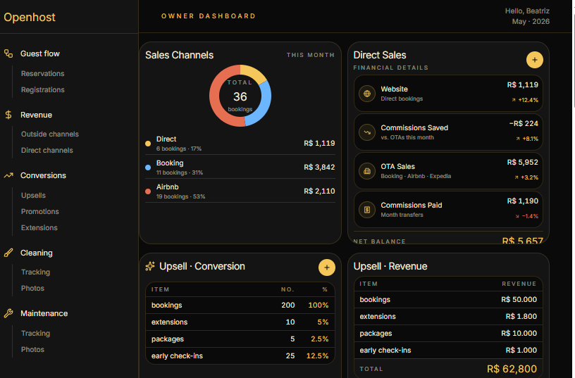Click the Conversions trend arrow icon
575x378 pixels.
click(x=8, y=175)
